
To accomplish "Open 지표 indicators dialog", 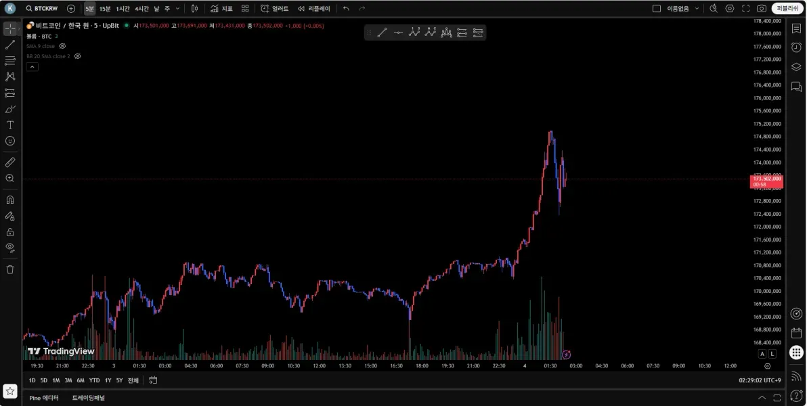I will pyautogui.click(x=221, y=9).
